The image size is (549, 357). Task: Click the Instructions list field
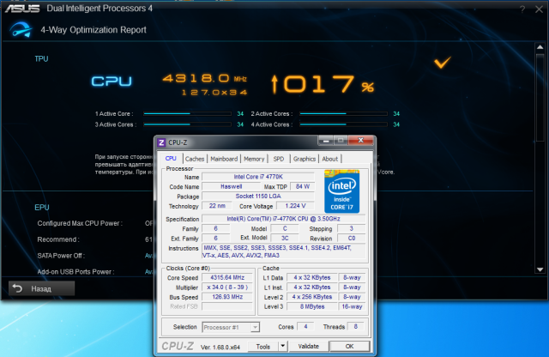tap(284, 251)
